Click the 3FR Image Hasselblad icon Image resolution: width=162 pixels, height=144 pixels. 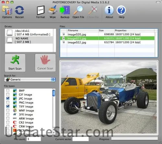tap(15, 115)
